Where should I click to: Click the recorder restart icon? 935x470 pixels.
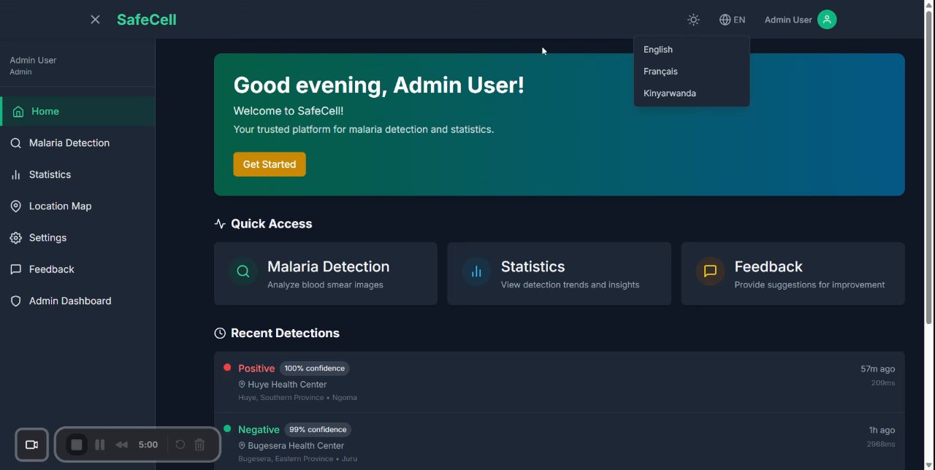(180, 444)
